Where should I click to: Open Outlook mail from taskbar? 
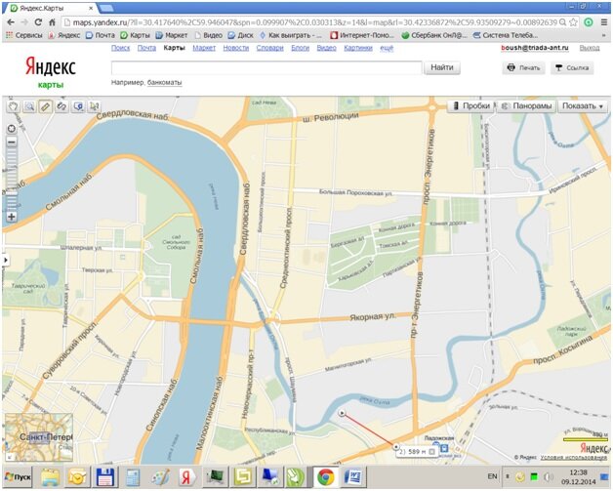pos(77,477)
